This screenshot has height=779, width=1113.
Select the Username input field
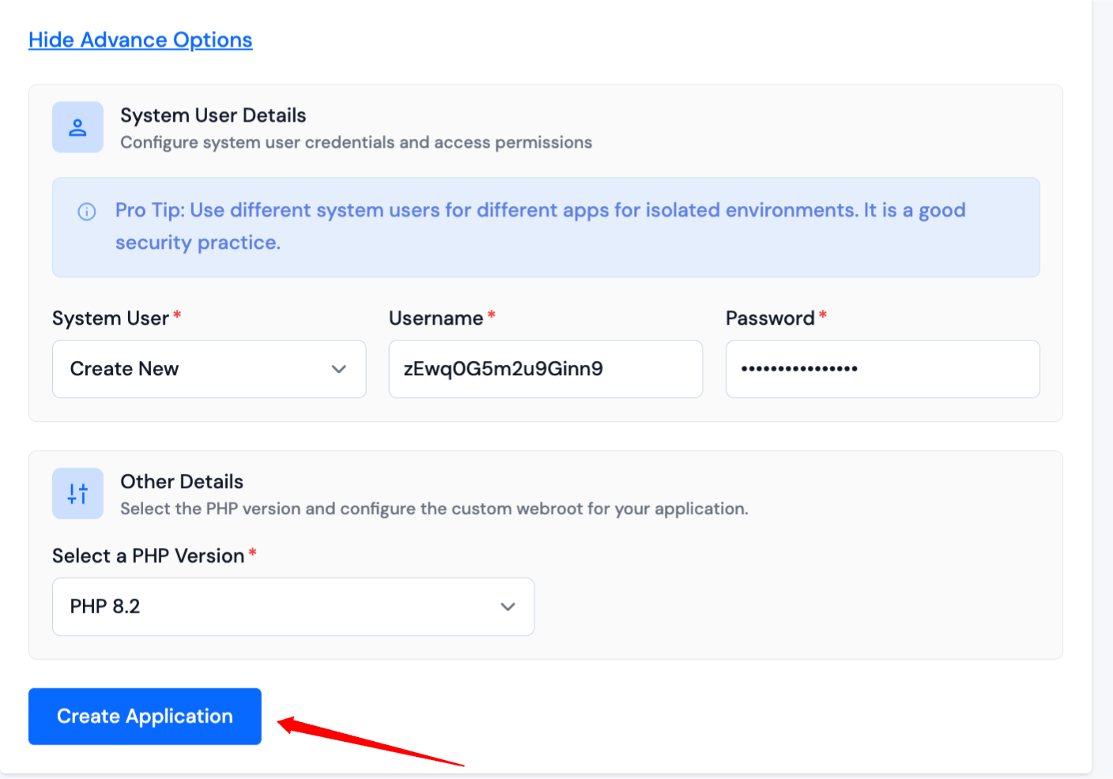[545, 369]
